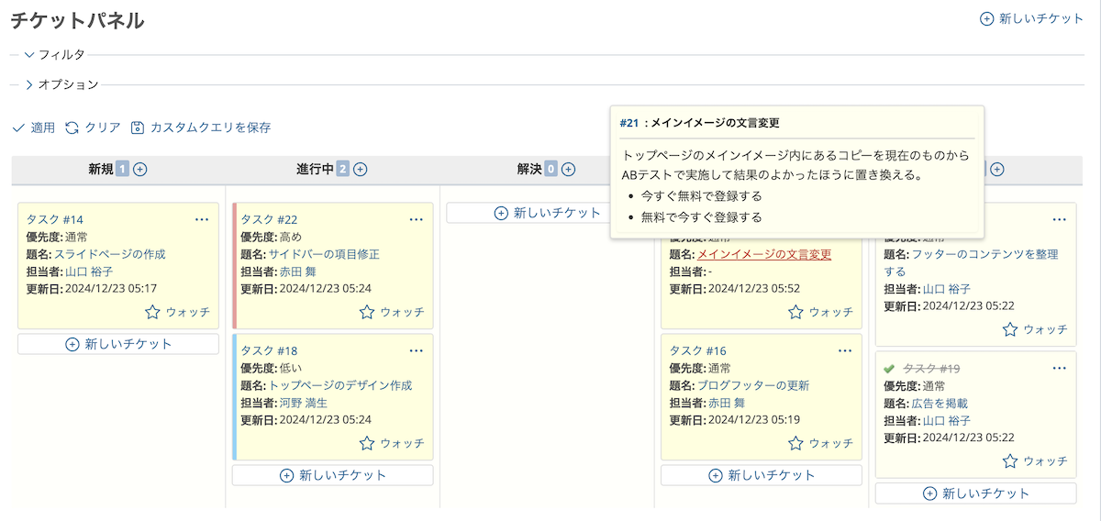Click the plus icon beside 解決 column header
This screenshot has height=521, width=1101.
click(569, 169)
